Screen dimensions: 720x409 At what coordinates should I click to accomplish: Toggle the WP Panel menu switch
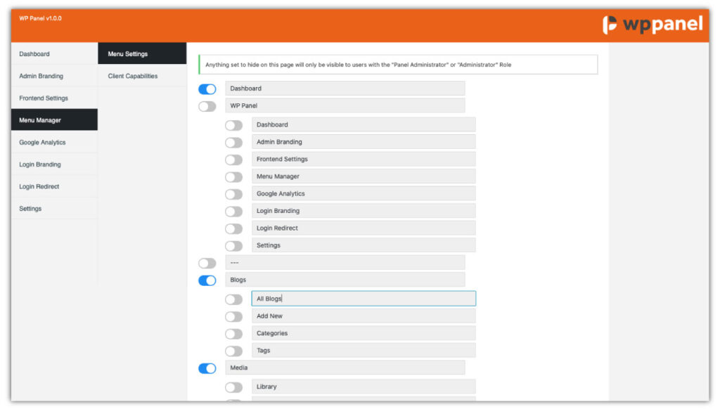pos(207,107)
